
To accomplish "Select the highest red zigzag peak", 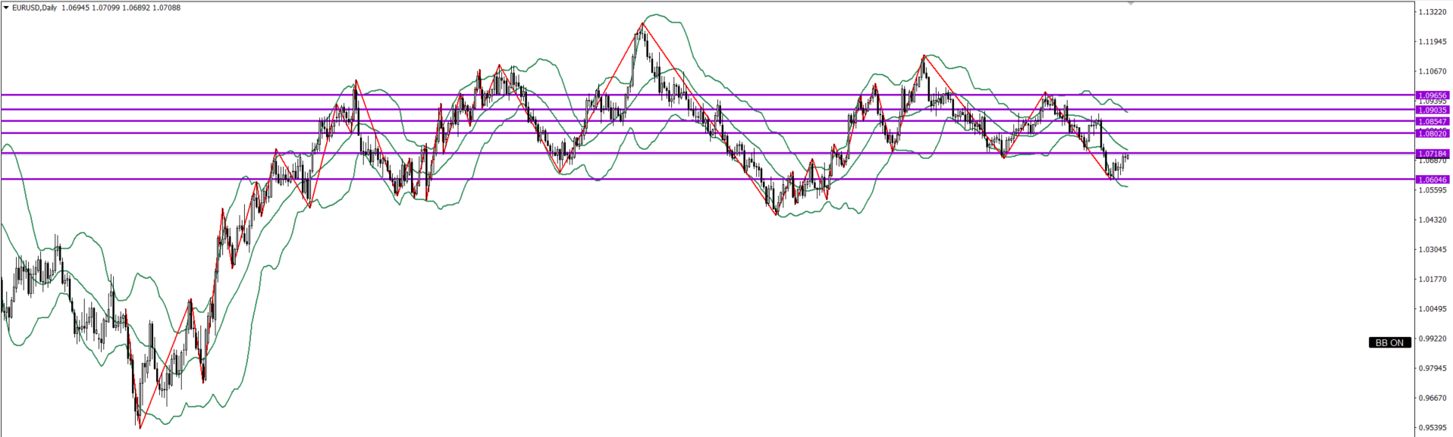I will click(642, 23).
